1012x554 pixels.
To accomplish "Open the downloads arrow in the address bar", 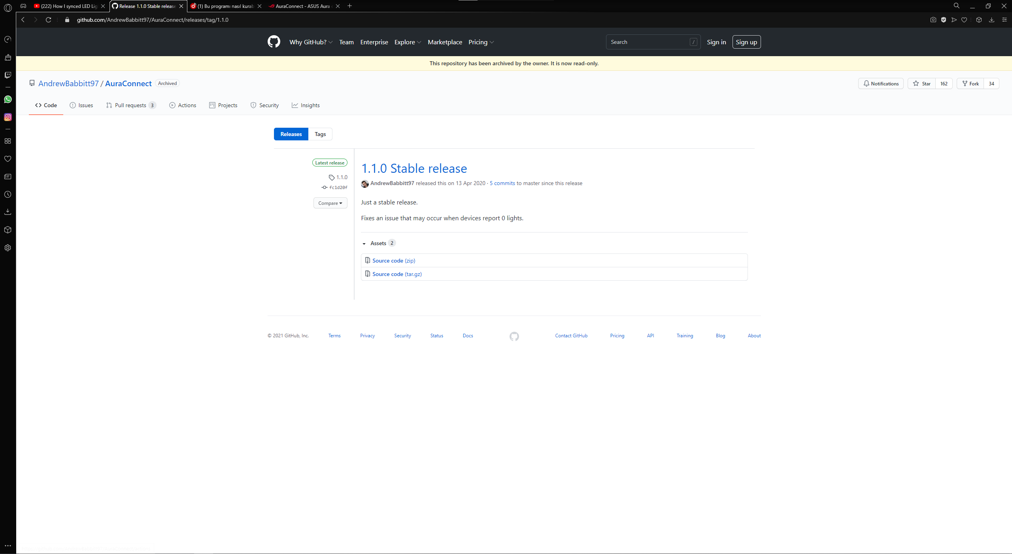I will coord(991,20).
